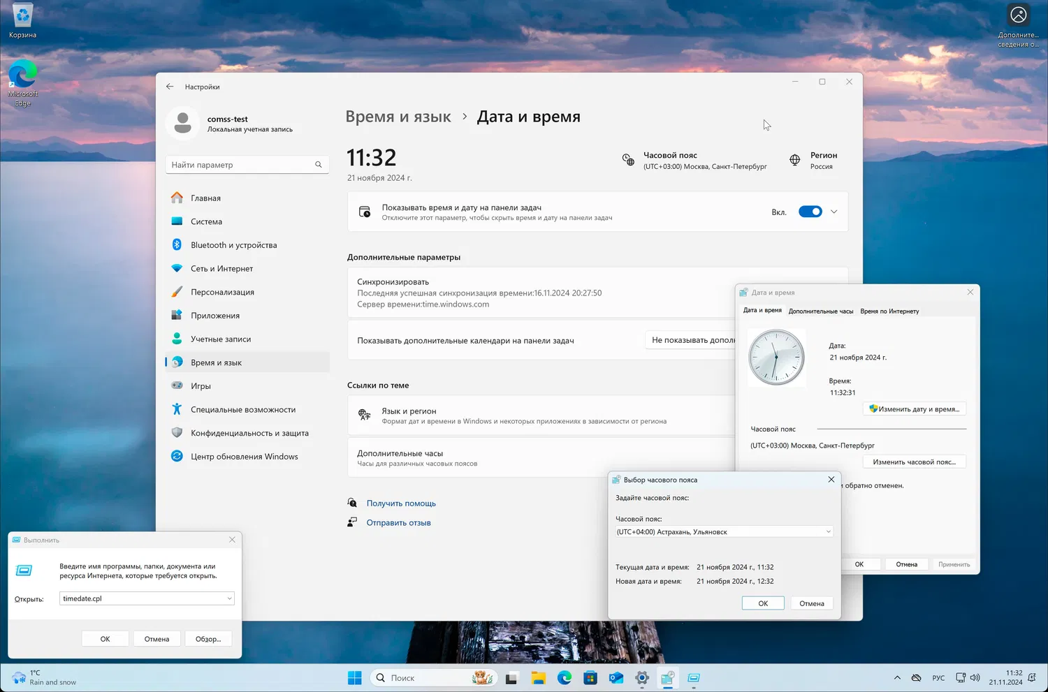This screenshot has width=1048, height=692.
Task: Launch Microsoft Store from the taskbar
Action: point(590,678)
